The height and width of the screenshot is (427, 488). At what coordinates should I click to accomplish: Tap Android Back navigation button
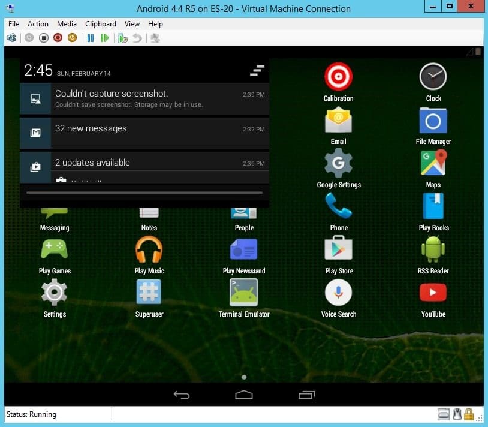click(x=182, y=395)
